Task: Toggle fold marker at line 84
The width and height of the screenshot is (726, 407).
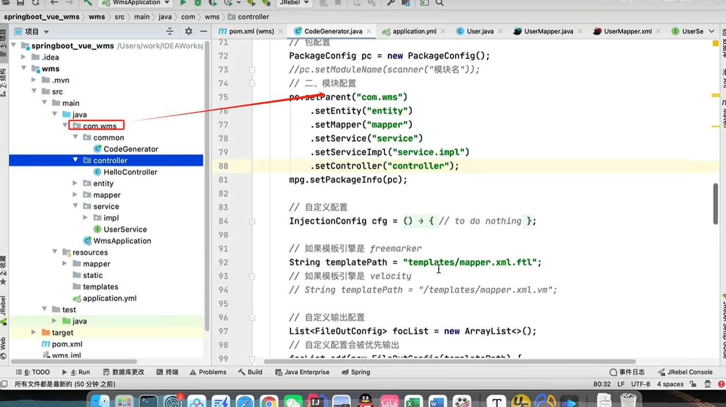Action: click(x=252, y=221)
